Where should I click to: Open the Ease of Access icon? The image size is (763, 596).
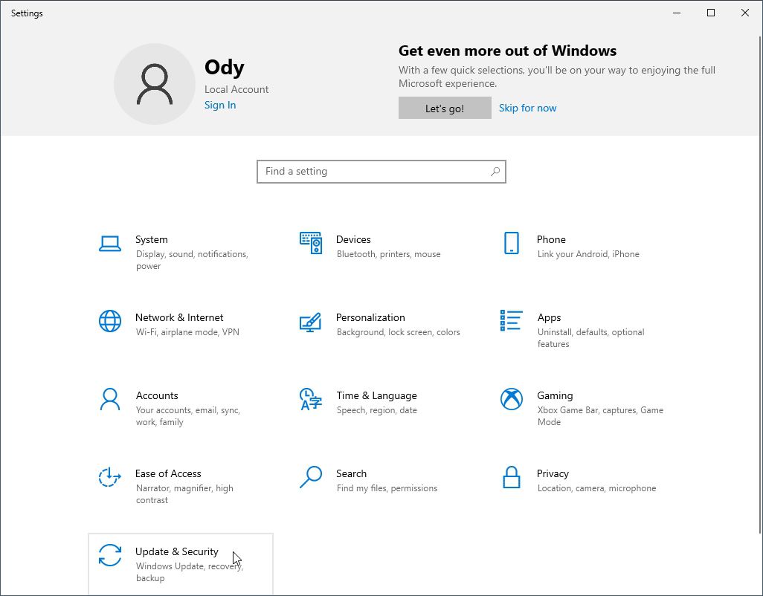[x=110, y=477]
